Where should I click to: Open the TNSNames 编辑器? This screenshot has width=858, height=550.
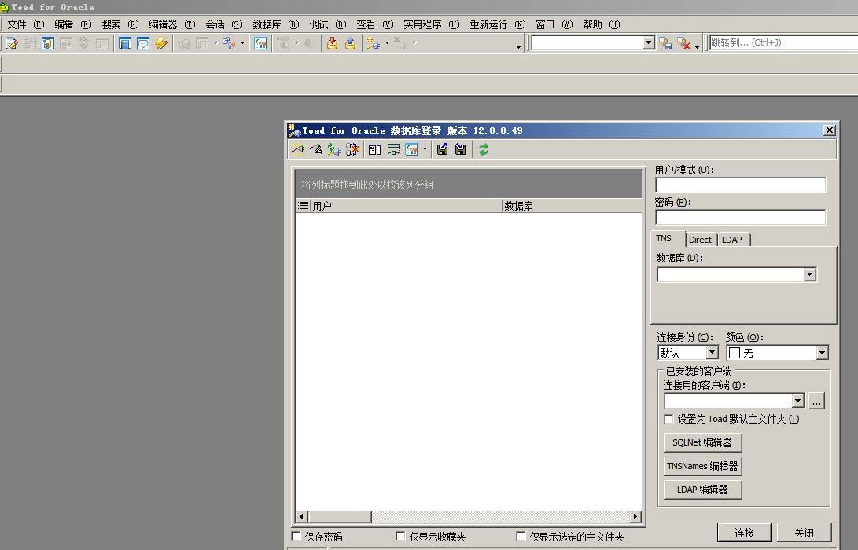(x=702, y=466)
